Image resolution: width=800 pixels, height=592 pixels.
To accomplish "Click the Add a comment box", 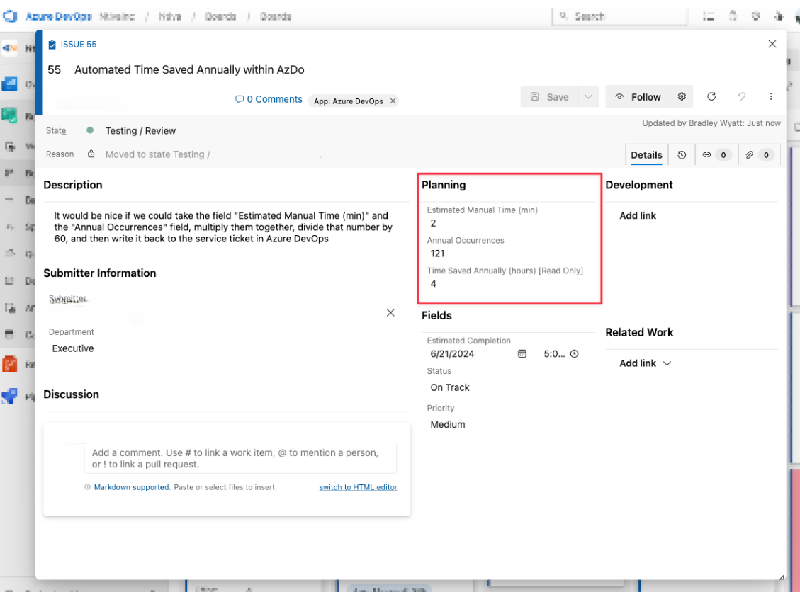I will point(240,458).
